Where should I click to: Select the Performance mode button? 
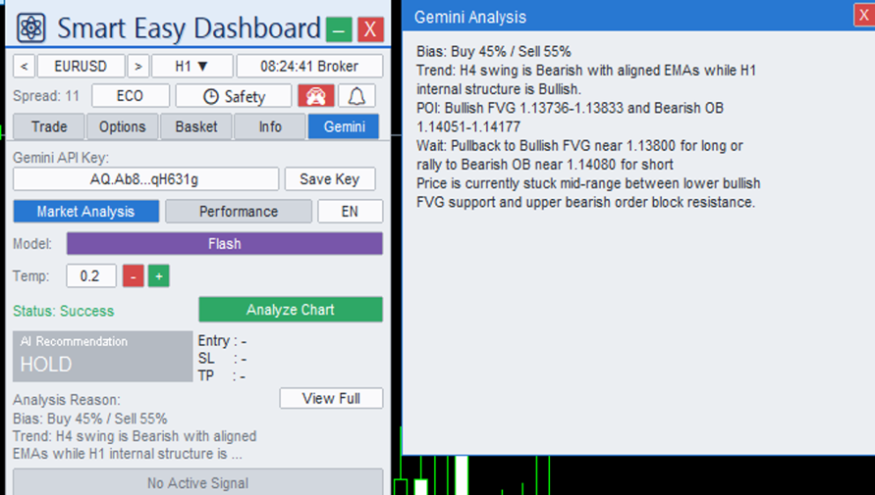point(239,212)
